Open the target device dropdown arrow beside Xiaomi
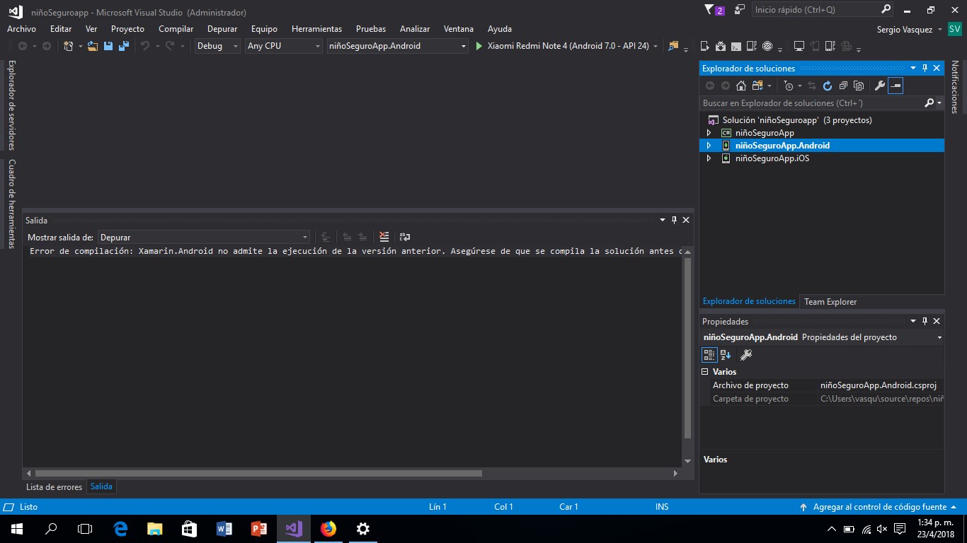Viewport: 967px width, 543px height. 656,46
